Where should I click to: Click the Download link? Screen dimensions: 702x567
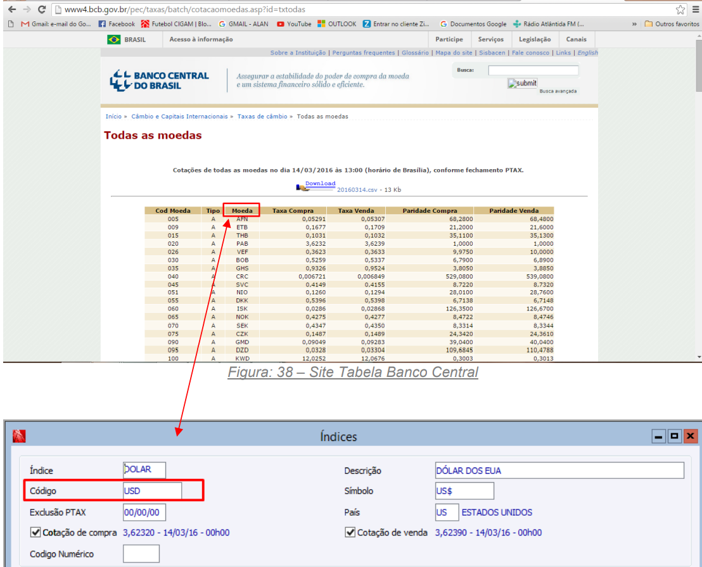click(320, 184)
